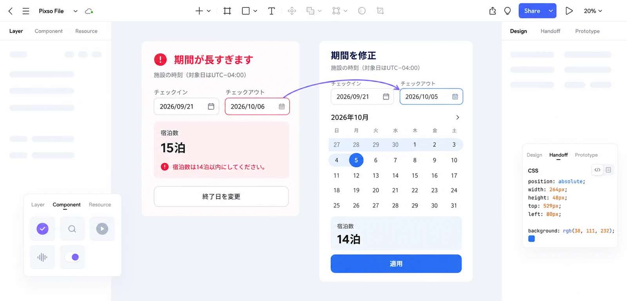
Task: Open the Share button dropdown arrow
Action: click(x=551, y=11)
